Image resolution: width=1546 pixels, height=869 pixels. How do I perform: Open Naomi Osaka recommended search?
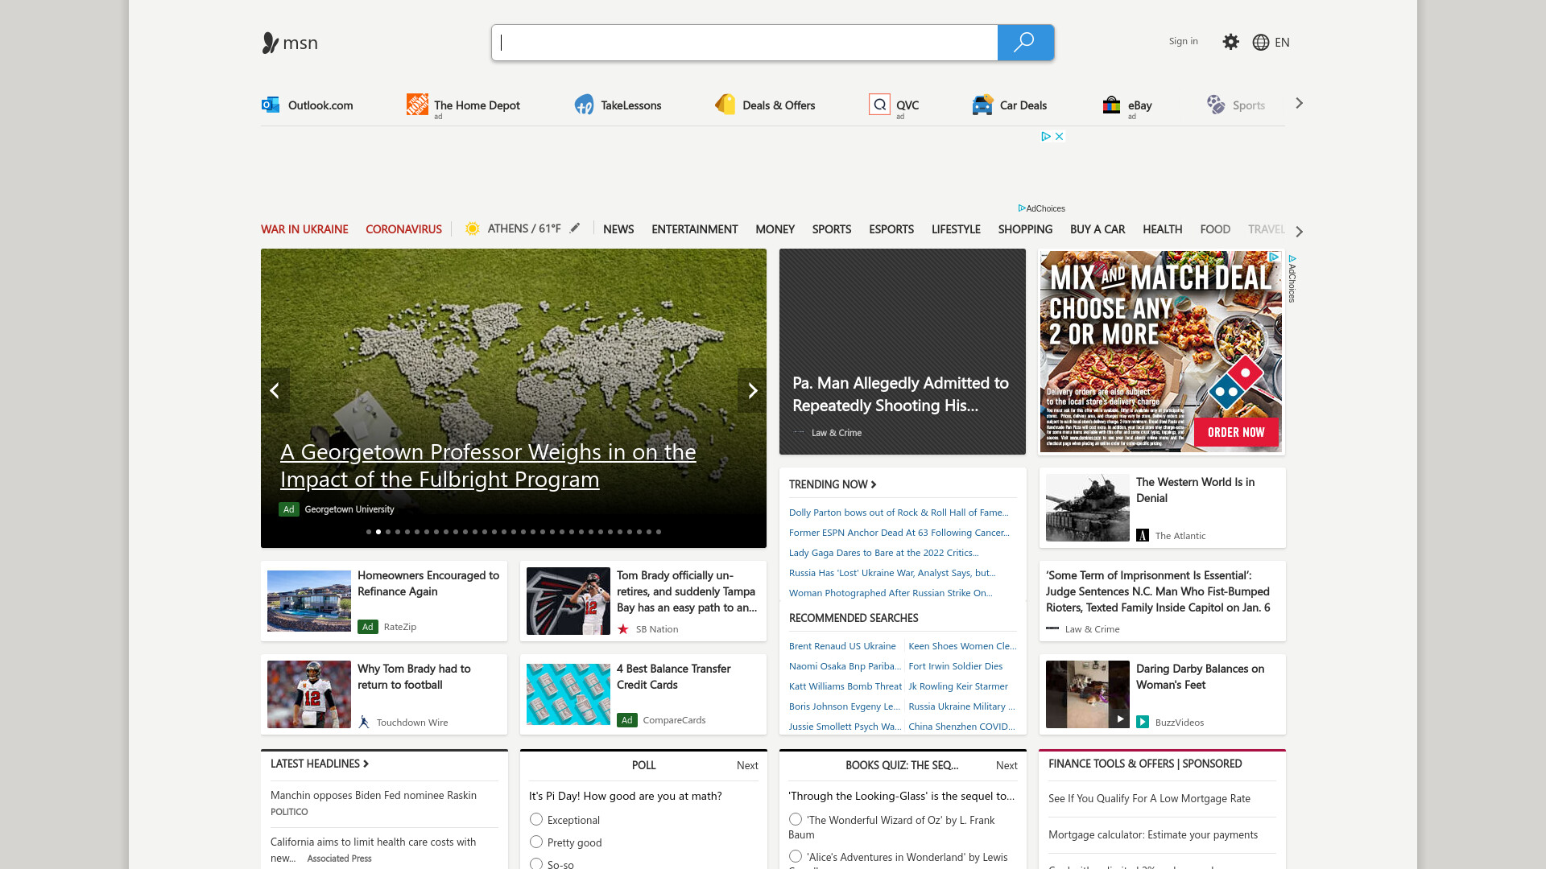click(845, 666)
